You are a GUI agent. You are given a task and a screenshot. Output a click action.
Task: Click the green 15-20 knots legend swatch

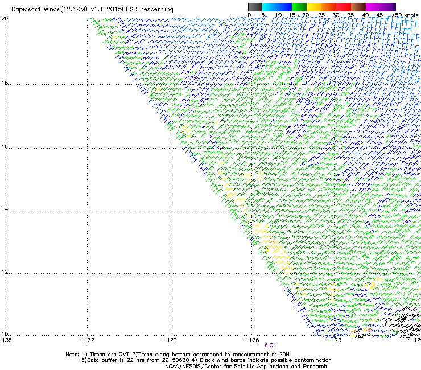[299, 7]
